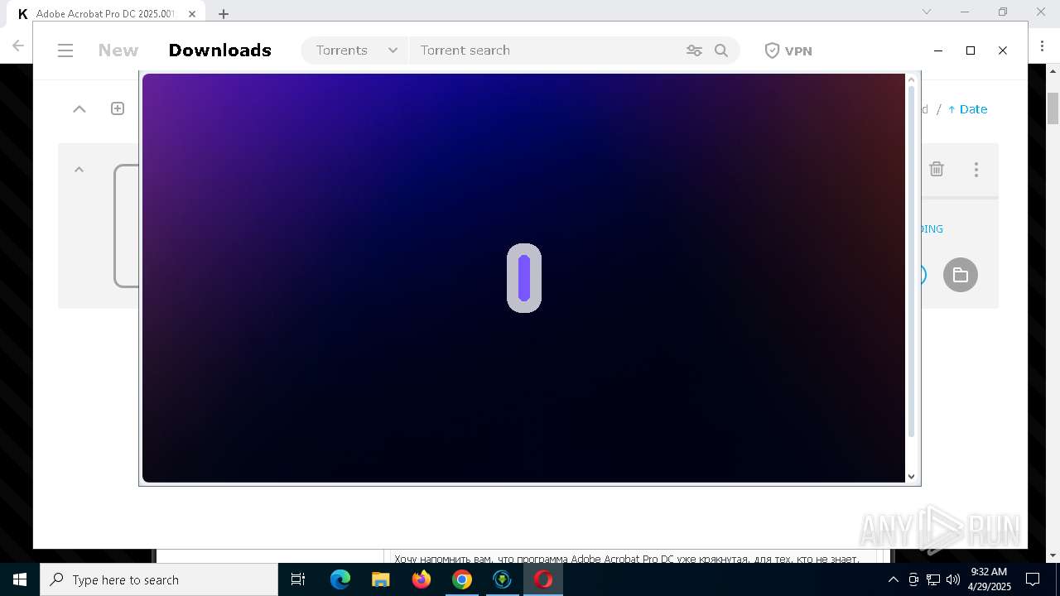
Task: Open Task View on the taskbar
Action: tap(298, 579)
